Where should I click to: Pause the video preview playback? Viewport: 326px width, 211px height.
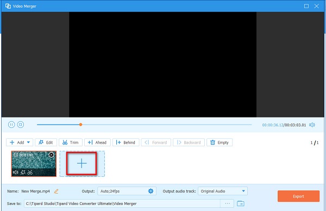click(11, 125)
